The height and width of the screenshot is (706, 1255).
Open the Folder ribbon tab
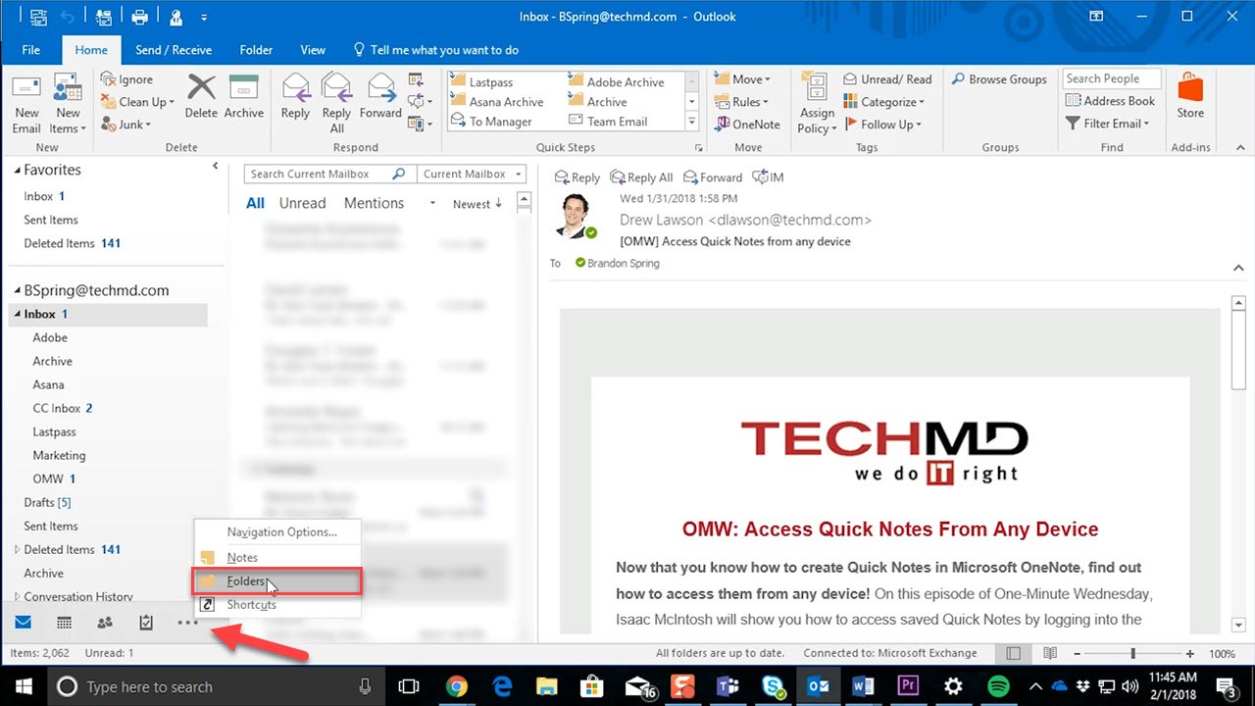[x=257, y=50]
